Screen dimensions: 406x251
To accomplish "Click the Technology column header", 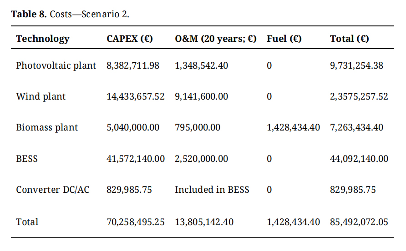I will click(x=43, y=39).
